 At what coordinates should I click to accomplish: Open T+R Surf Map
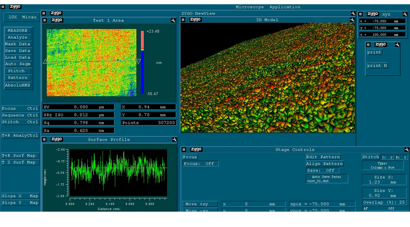(20, 156)
